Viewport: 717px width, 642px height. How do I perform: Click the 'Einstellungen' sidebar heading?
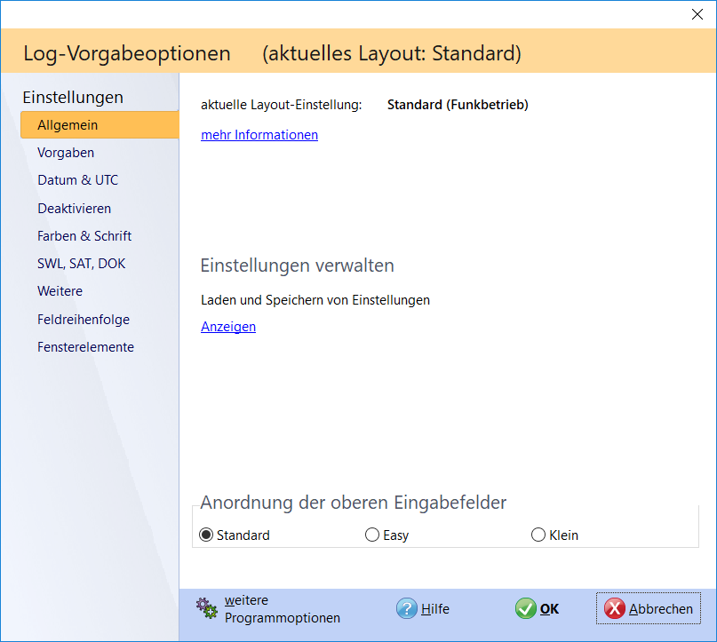coord(73,98)
